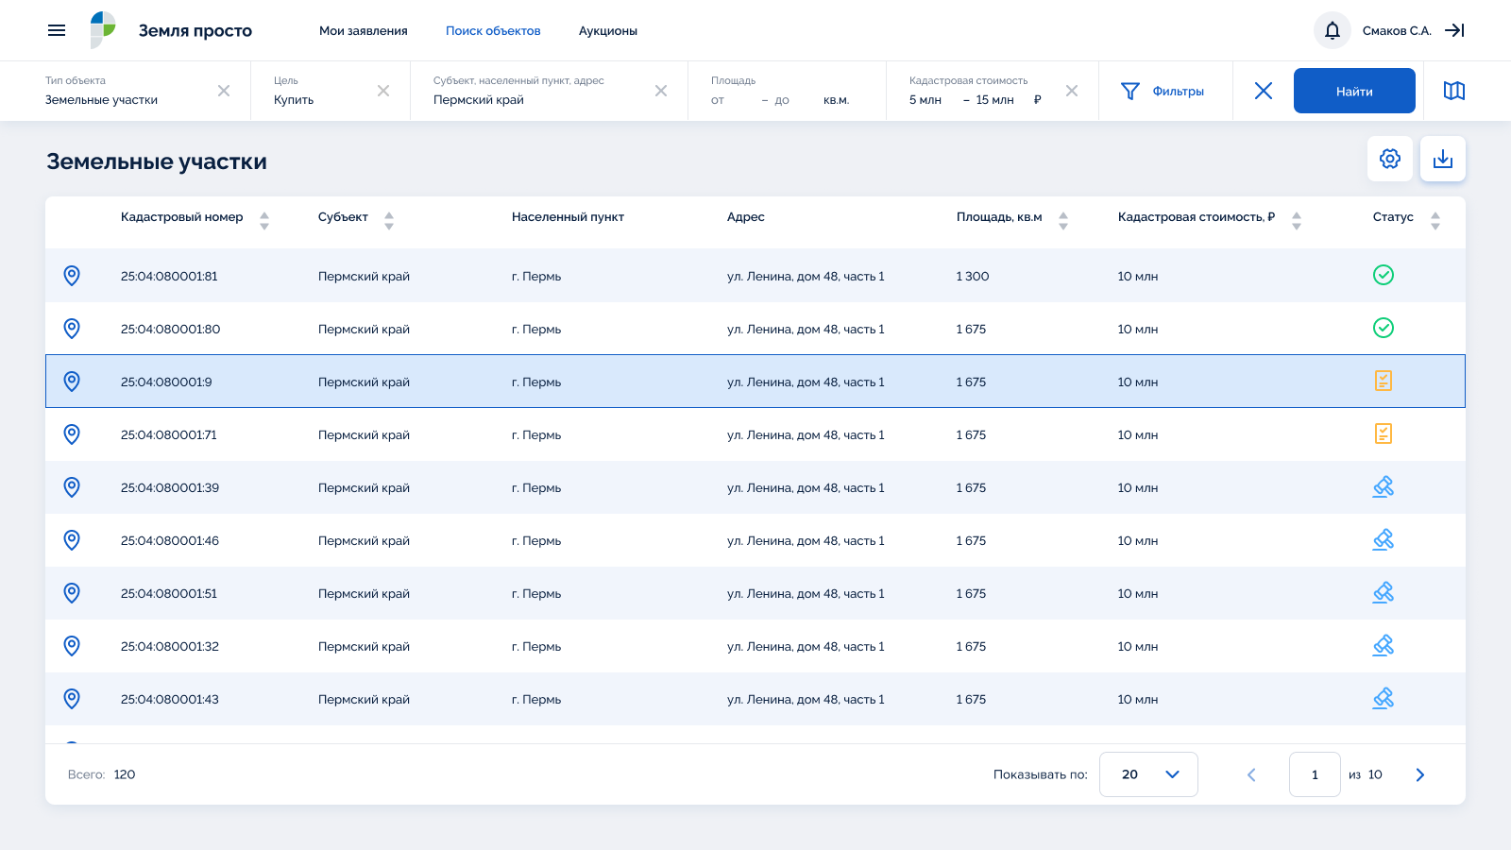Open Мои заявления tab
Screen dimensions: 1511x850
click(x=364, y=31)
